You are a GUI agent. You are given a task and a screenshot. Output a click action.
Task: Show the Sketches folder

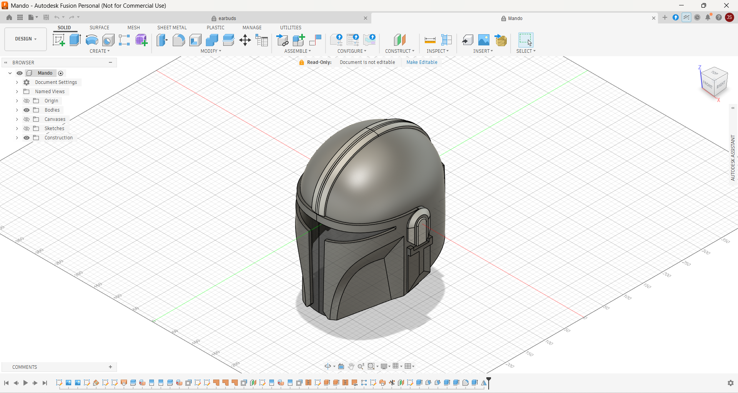tap(27, 129)
